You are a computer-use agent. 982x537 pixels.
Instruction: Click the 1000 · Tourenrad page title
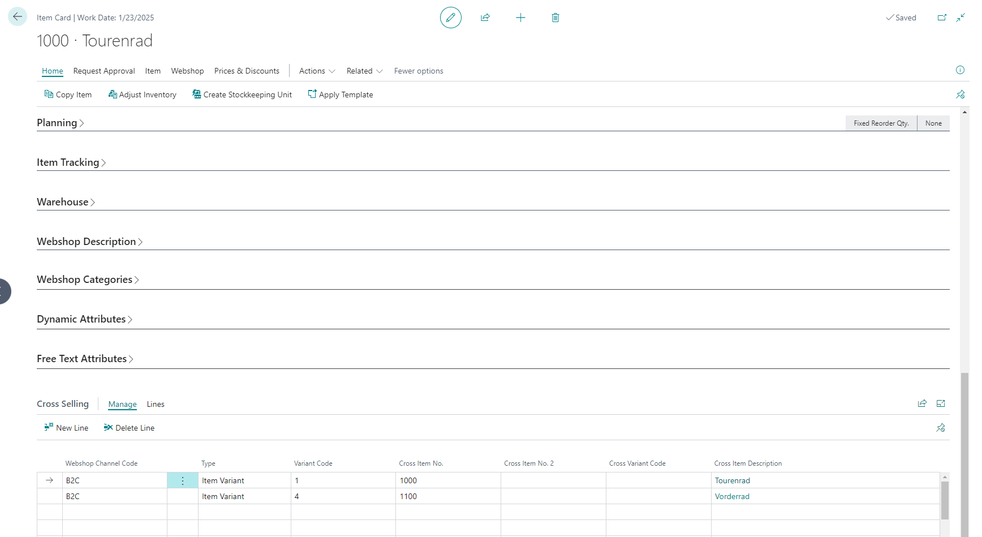[94, 41]
